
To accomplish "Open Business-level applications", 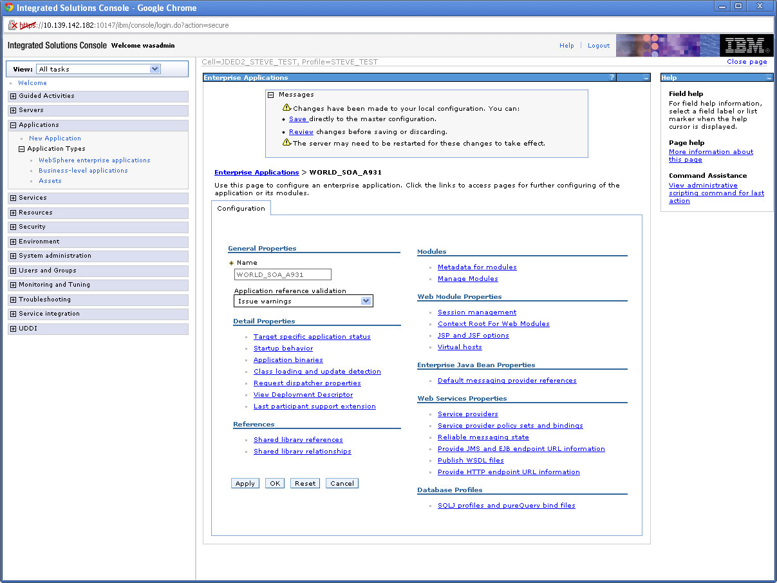I will [x=83, y=171].
